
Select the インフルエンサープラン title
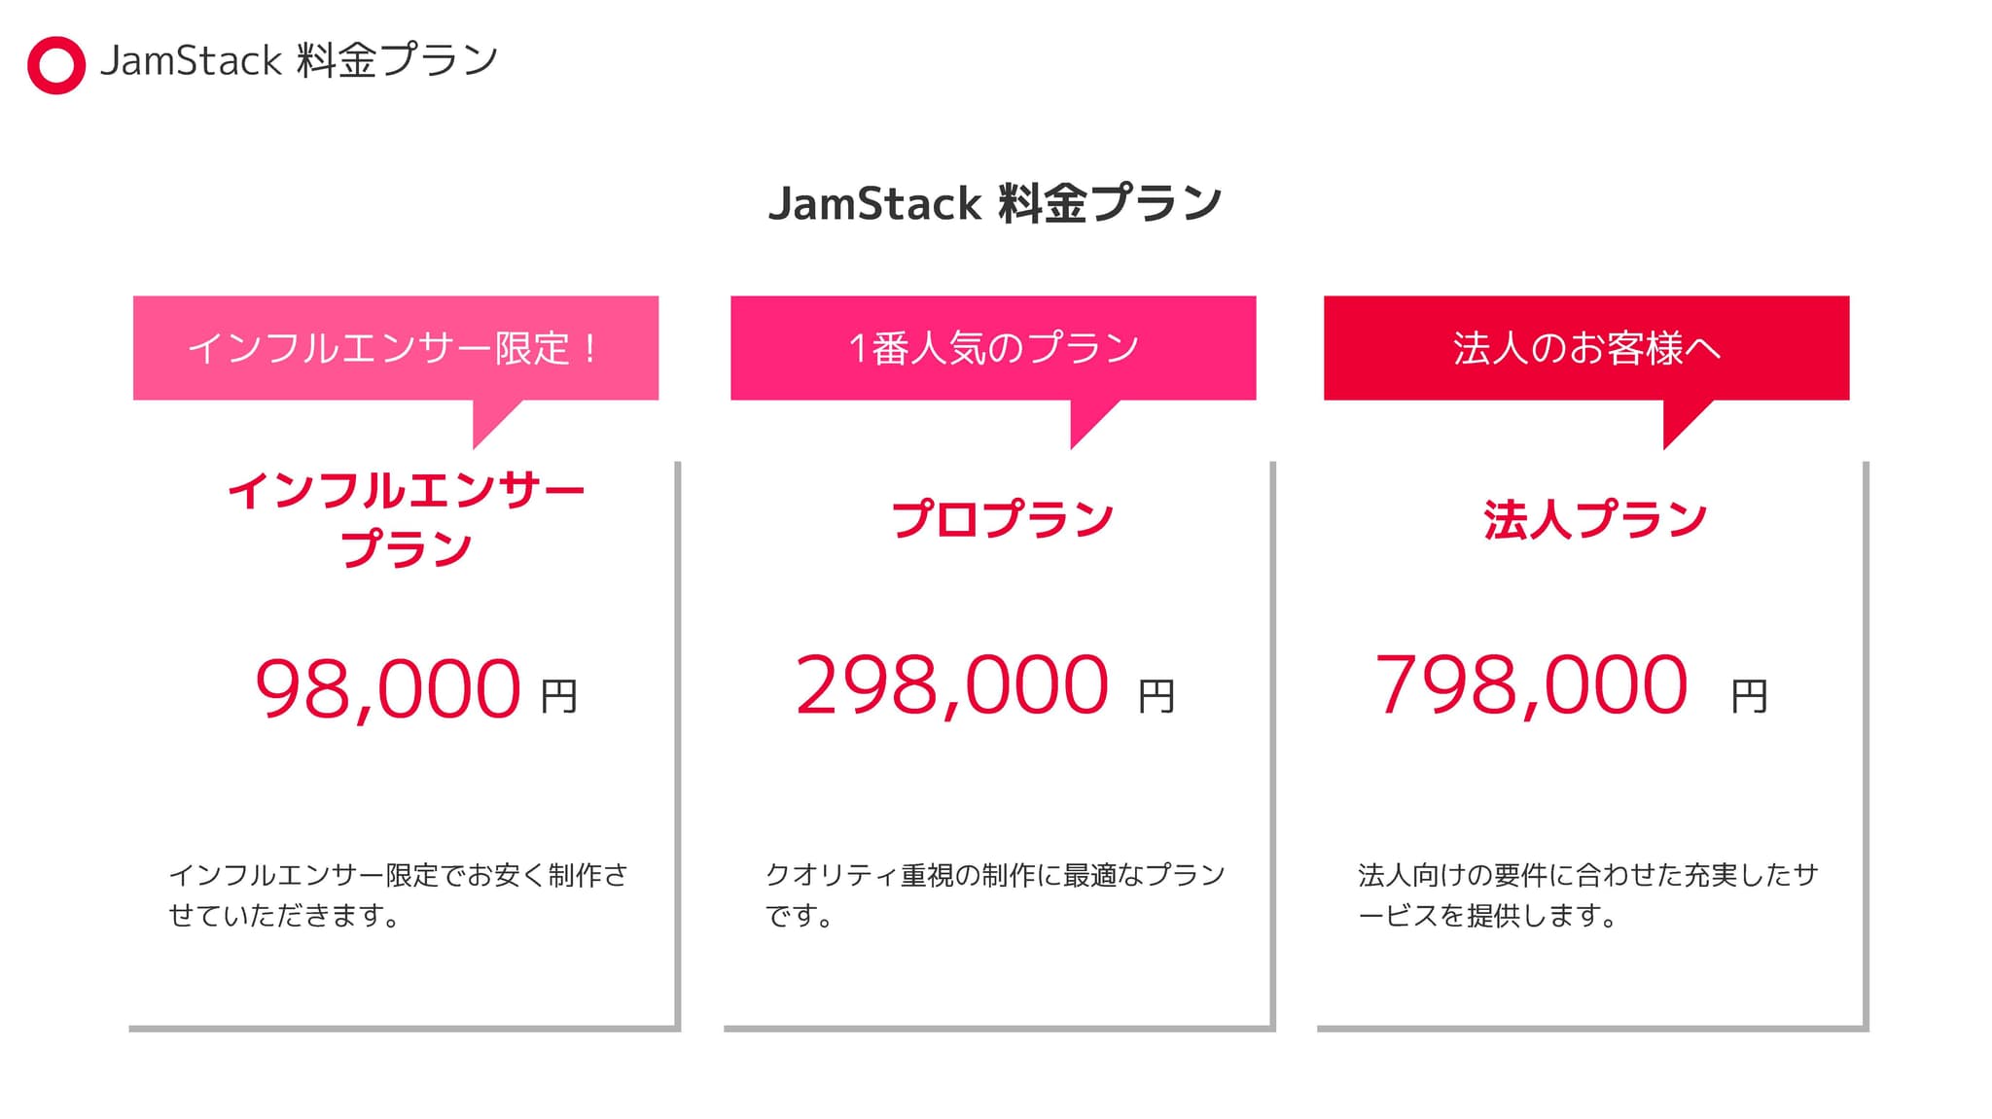click(x=406, y=519)
